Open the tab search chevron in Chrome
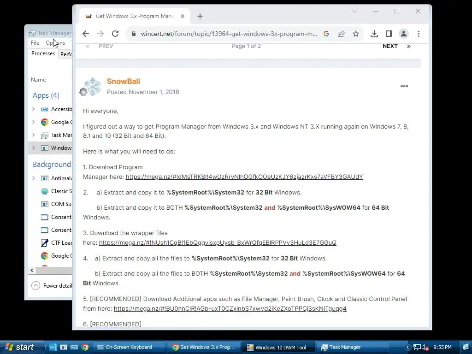The width and height of the screenshot is (472, 354). [x=354, y=11]
